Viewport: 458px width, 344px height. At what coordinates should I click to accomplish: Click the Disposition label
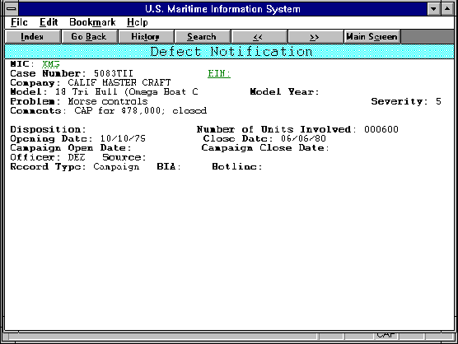(x=49, y=129)
